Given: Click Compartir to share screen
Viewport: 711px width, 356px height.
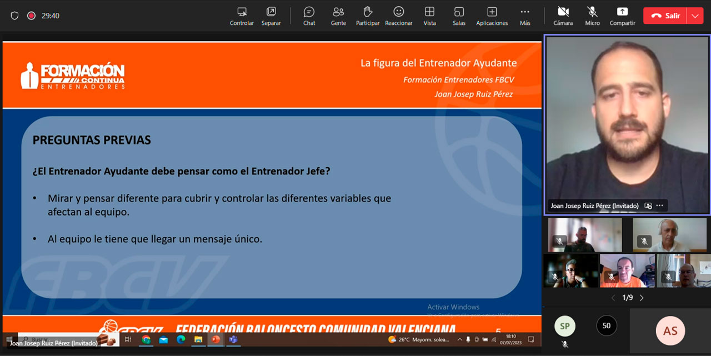Looking at the screenshot, I should point(622,16).
